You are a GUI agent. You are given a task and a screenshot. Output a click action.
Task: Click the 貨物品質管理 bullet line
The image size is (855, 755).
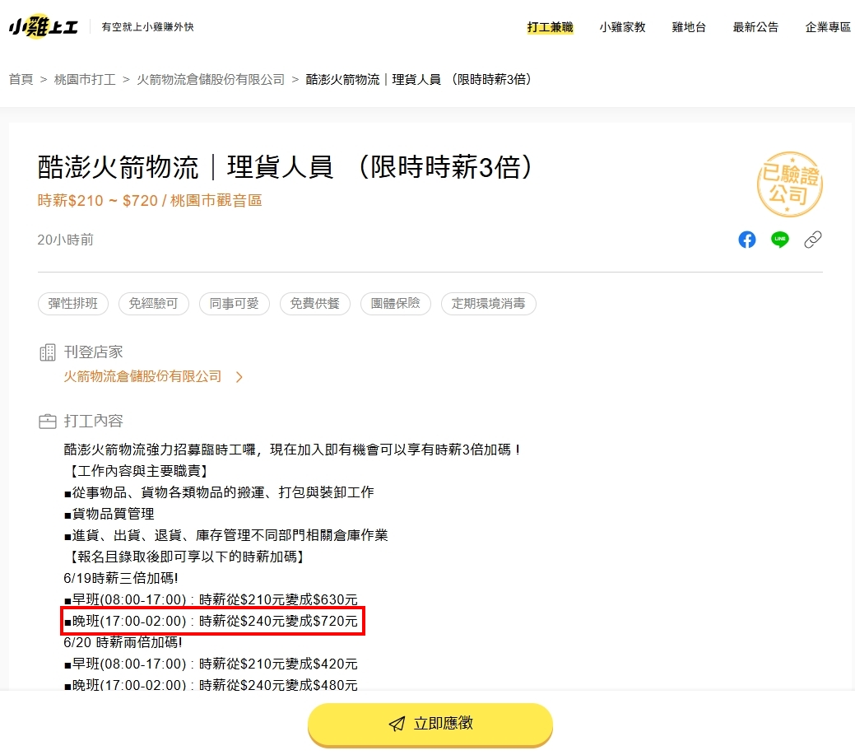pos(109,514)
